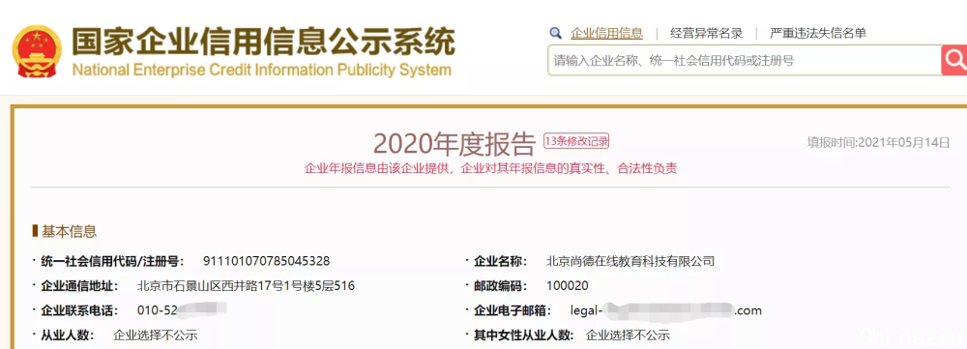This screenshot has height=349, width=967.
Task: Click the National Enterprise Credit Information Publicity System subtitle
Action: pos(261,70)
